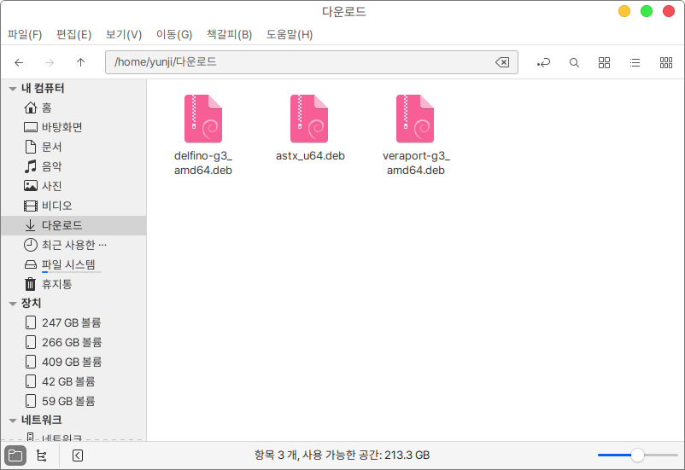The image size is (685, 470).
Task: Open the 휴지통 trash in sidebar
Action: 57,284
